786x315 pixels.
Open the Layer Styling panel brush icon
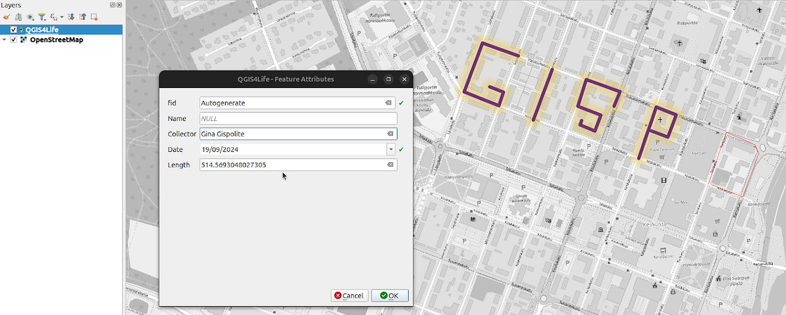6,17
